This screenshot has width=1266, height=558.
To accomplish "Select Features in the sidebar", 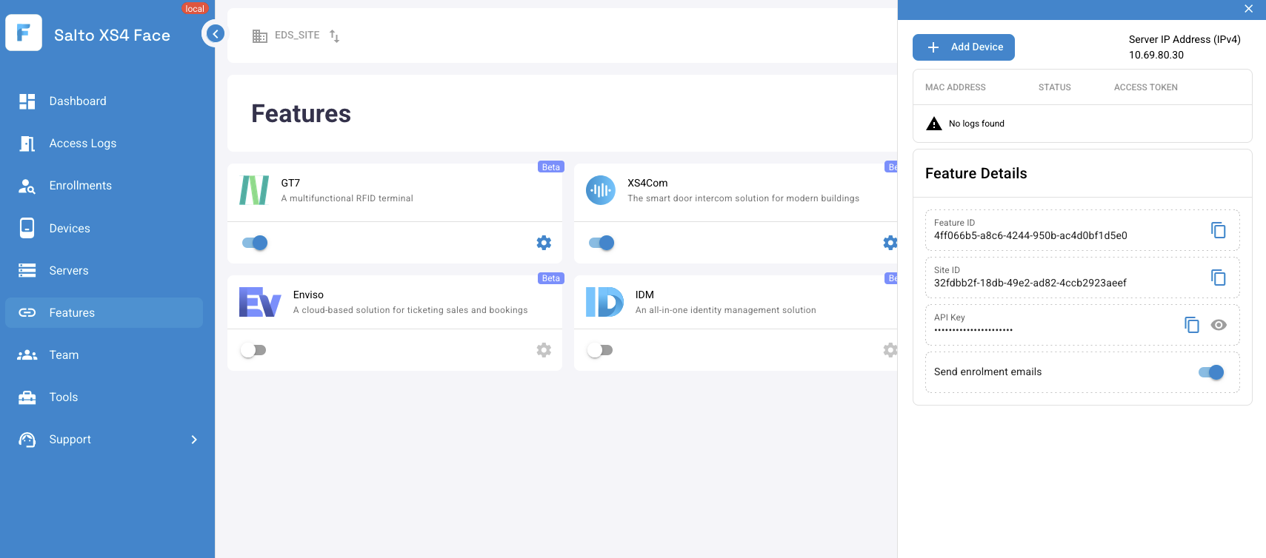I will [104, 313].
